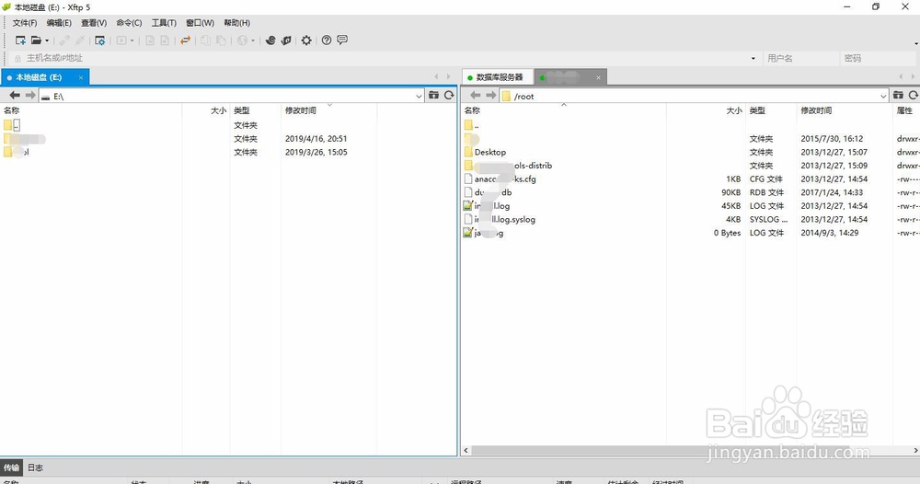Expand the E:\ path dropdown
The height and width of the screenshot is (484, 920).
coord(419,96)
